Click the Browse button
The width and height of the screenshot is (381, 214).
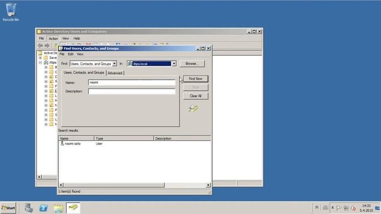[x=192, y=64]
